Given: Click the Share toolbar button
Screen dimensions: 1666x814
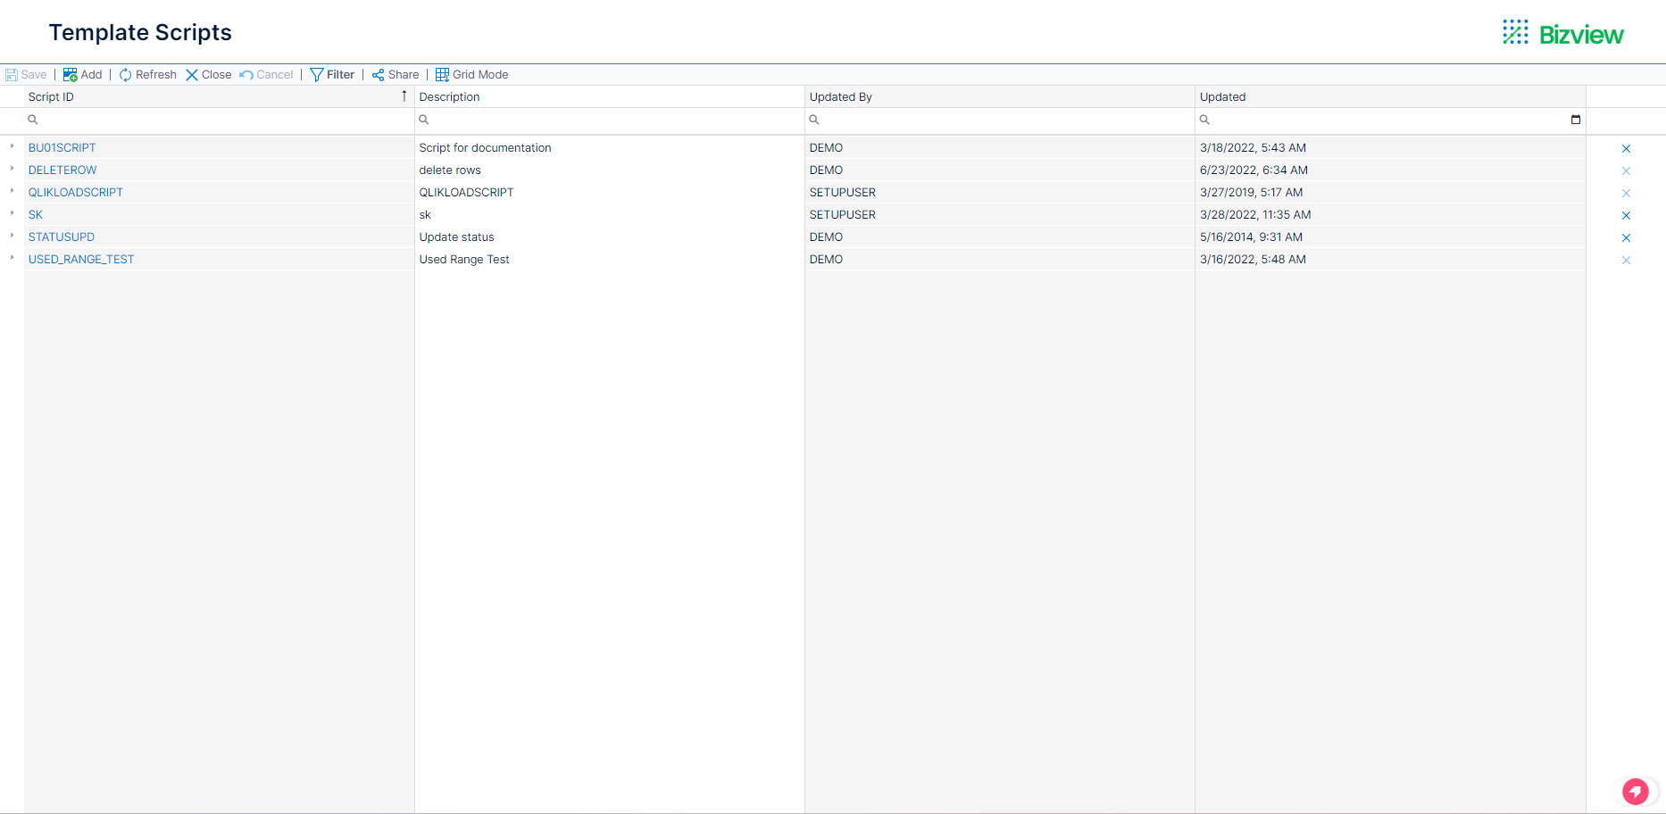Looking at the screenshot, I should pyautogui.click(x=396, y=75).
